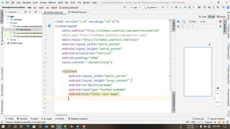Image resolution: width=230 pixels, height=129 pixels.
Task: Open the profiler gauge icon in toolbar
Action: 185,7
